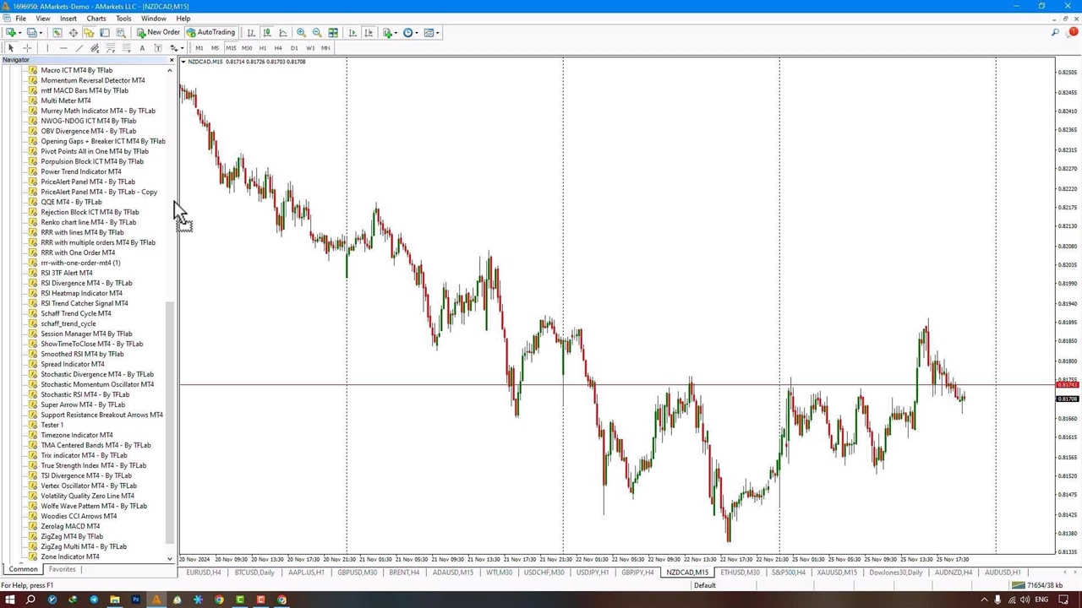Open the Charts menu
The height and width of the screenshot is (608, 1082).
(96, 18)
